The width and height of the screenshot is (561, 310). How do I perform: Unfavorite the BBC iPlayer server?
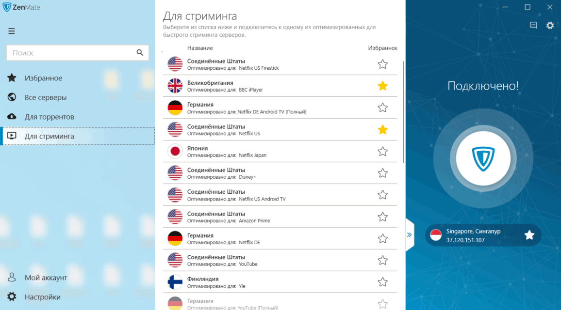(382, 86)
